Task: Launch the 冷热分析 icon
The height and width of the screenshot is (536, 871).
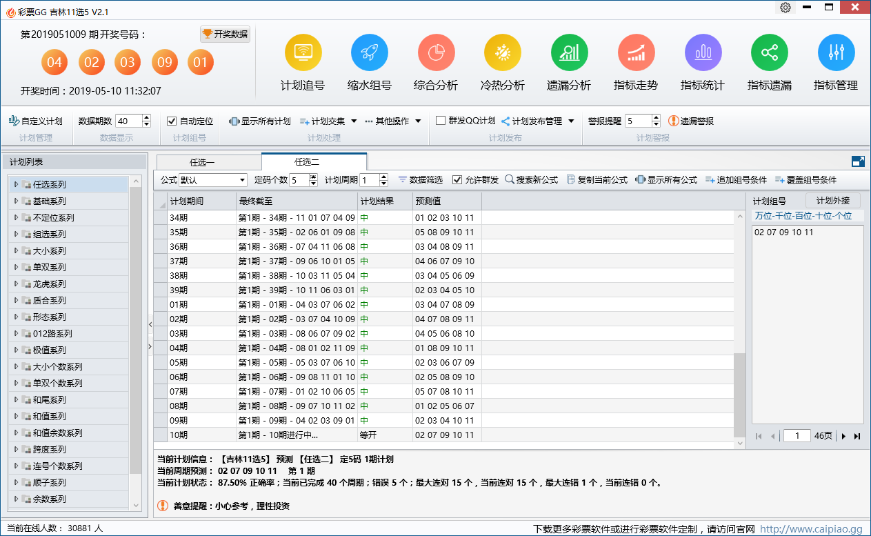Action: click(502, 52)
